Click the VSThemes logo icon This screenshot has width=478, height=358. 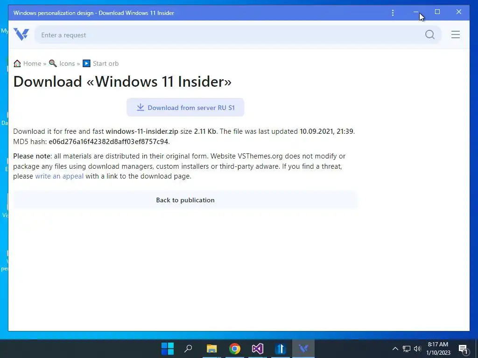[x=21, y=34]
